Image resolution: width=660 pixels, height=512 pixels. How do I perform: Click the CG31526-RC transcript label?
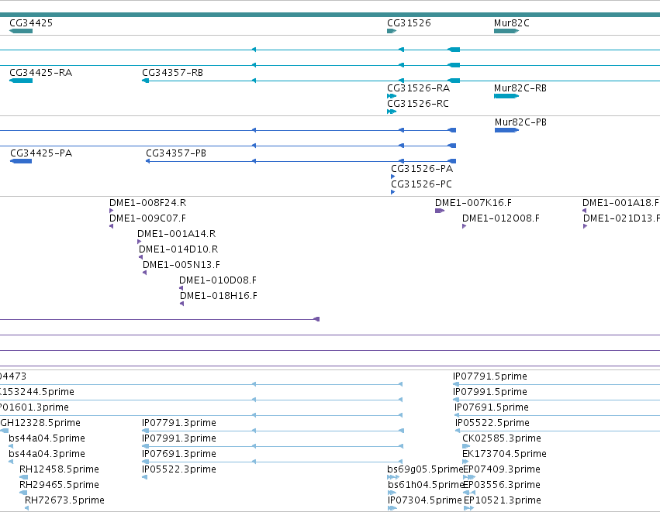coord(418,104)
